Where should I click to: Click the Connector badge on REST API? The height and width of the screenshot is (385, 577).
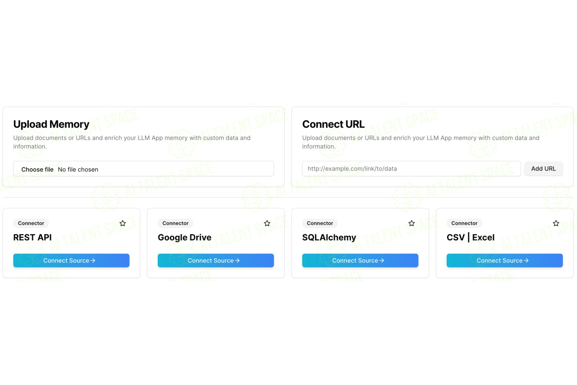point(31,223)
